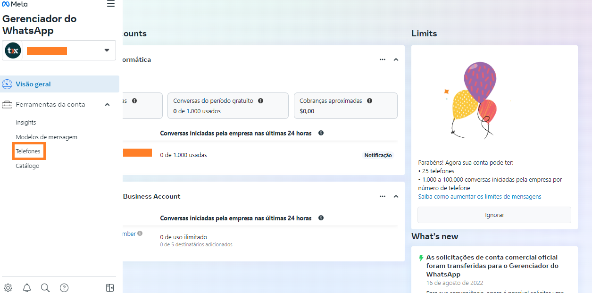The image size is (592, 293).
Task: Click the Notificação badge
Action: tap(378, 155)
